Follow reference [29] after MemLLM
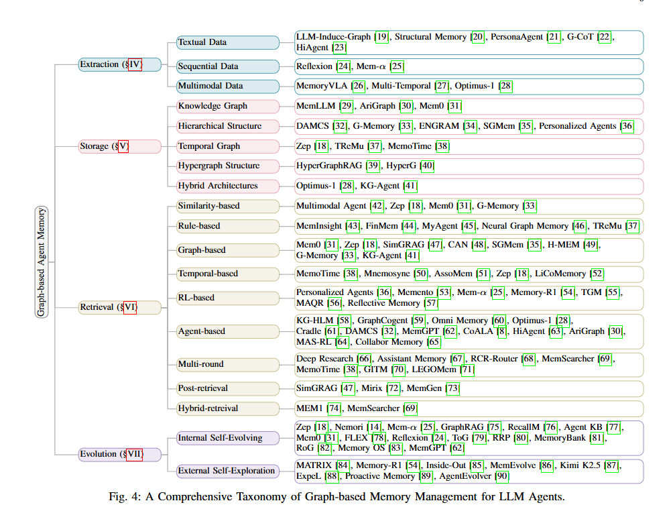Viewport: 669px width, 507px height. (x=347, y=106)
